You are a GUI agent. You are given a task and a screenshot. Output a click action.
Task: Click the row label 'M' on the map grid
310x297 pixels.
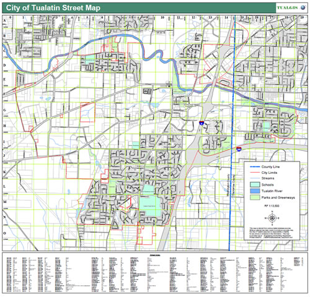click(4, 202)
